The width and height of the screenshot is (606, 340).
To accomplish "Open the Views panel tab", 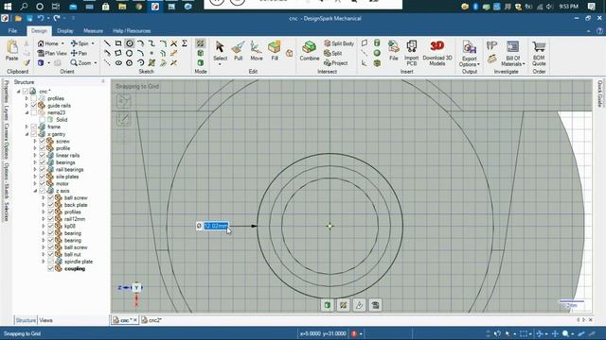I will 45,320.
